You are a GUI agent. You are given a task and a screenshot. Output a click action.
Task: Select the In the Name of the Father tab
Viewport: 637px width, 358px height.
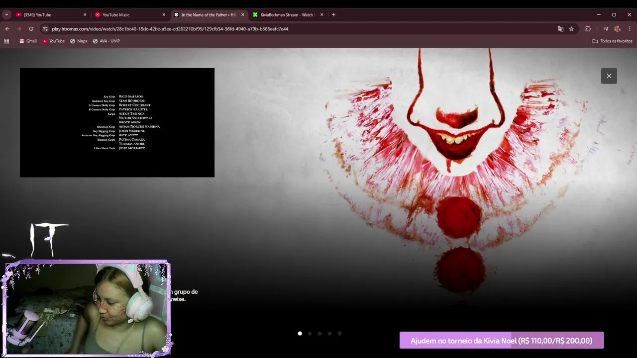(209, 14)
